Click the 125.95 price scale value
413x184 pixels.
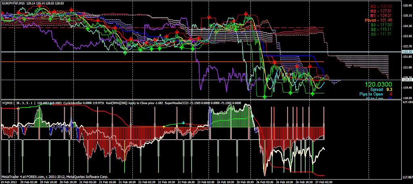[407, 5]
